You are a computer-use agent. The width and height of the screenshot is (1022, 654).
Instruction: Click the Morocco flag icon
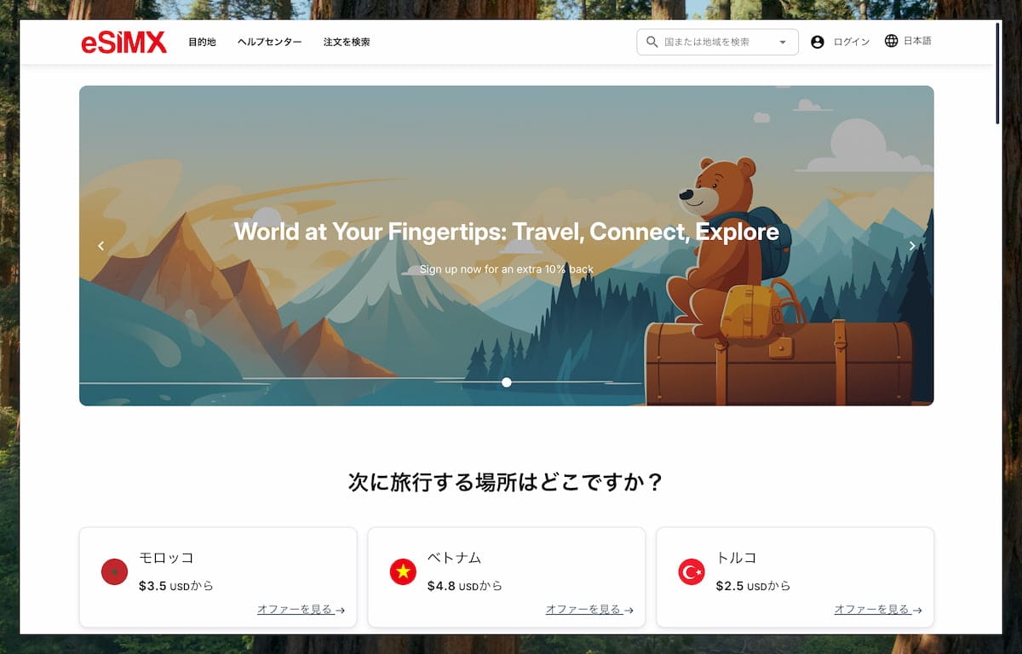tap(114, 572)
